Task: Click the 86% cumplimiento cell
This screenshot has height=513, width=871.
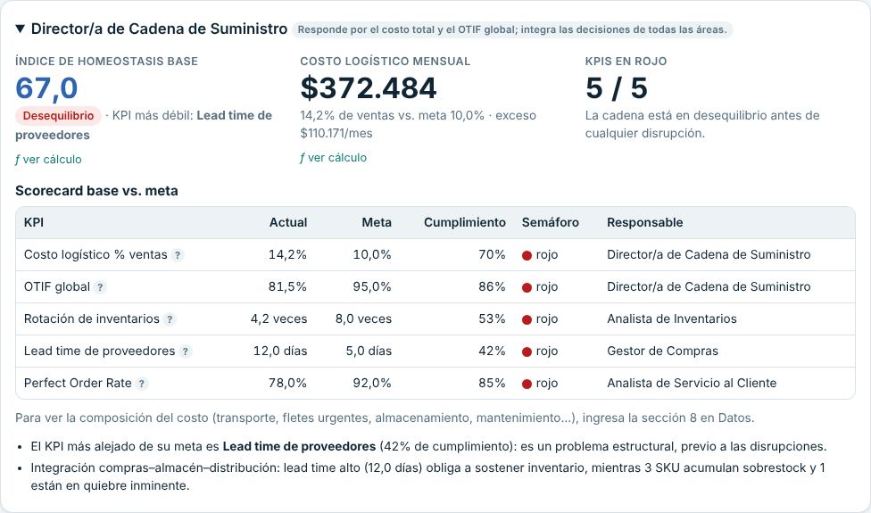Action: (492, 287)
